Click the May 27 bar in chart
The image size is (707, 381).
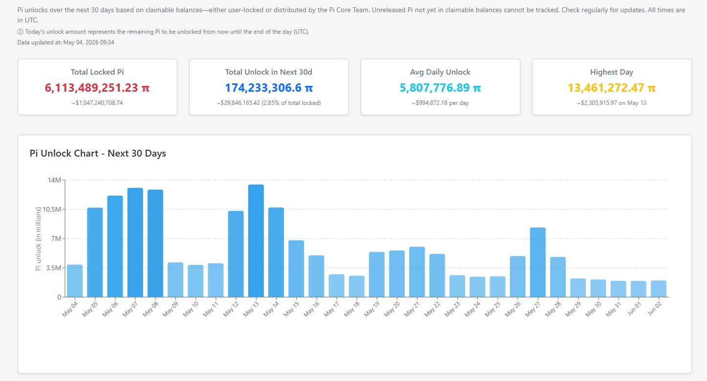click(538, 262)
